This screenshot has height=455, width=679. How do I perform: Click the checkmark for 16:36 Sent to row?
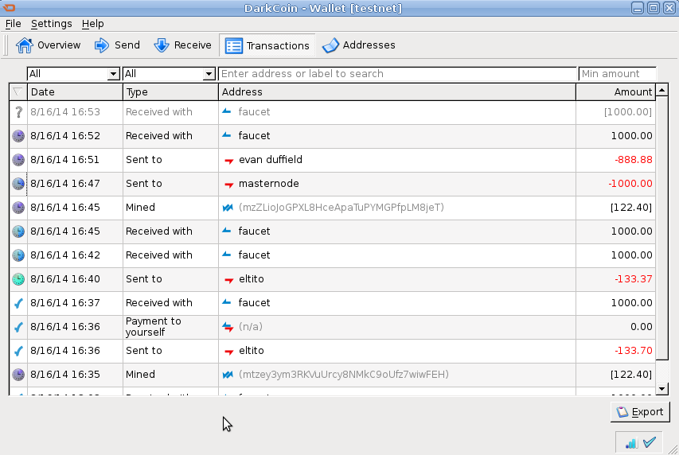[18, 351]
